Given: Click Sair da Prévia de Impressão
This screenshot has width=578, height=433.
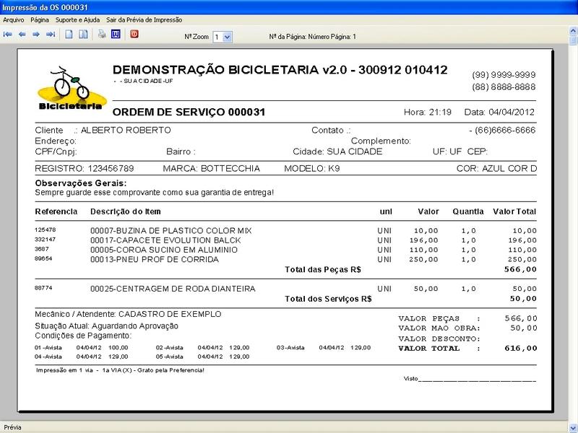Looking at the screenshot, I should [x=144, y=20].
